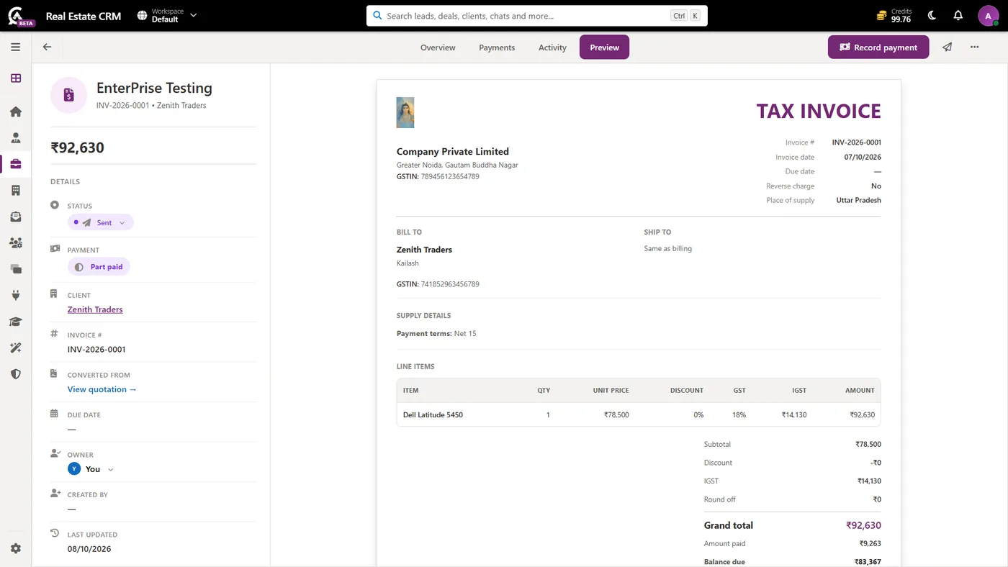Open the hamburger menu in the sidebar
Image resolution: width=1008 pixels, height=567 pixels.
click(x=16, y=47)
